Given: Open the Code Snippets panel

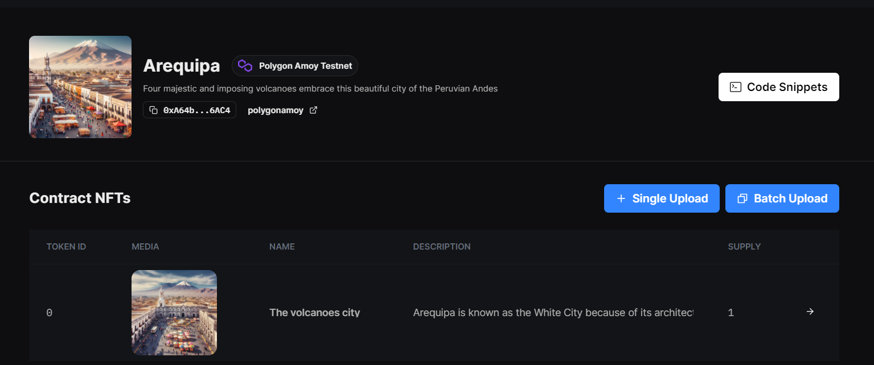Looking at the screenshot, I should pos(778,87).
